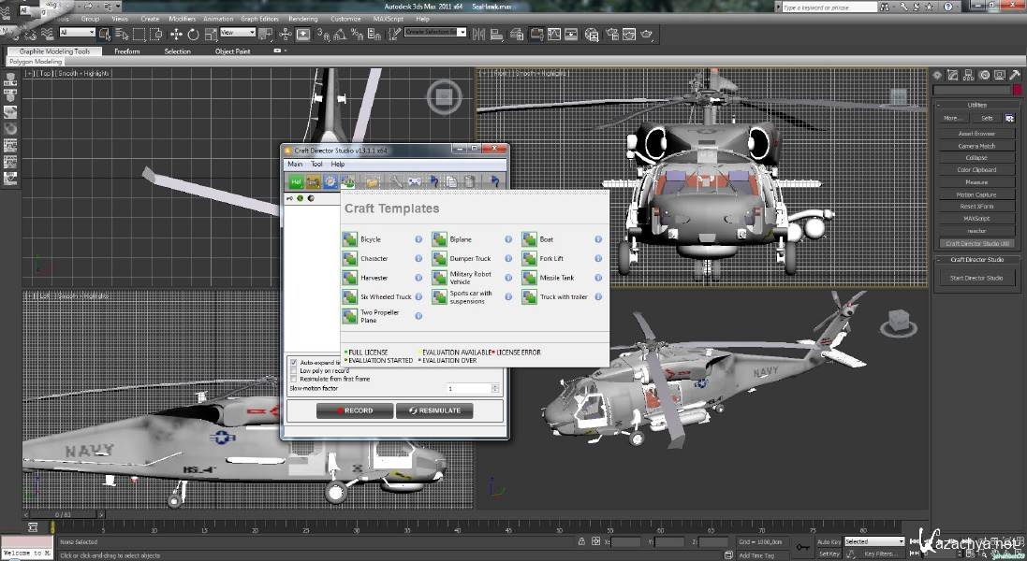The image size is (1027, 561).
Task: Click the game controller icon in Craft Director
Action: click(414, 181)
